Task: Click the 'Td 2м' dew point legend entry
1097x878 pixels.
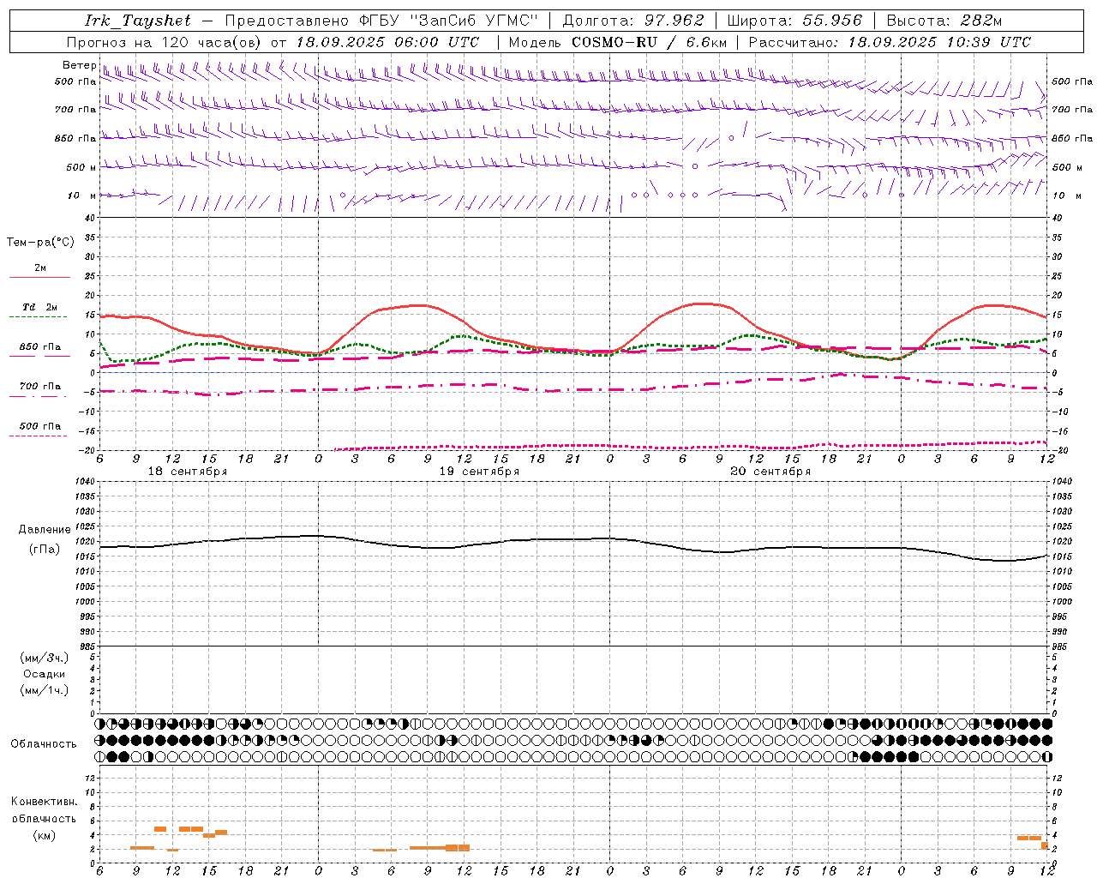Action: (39, 307)
